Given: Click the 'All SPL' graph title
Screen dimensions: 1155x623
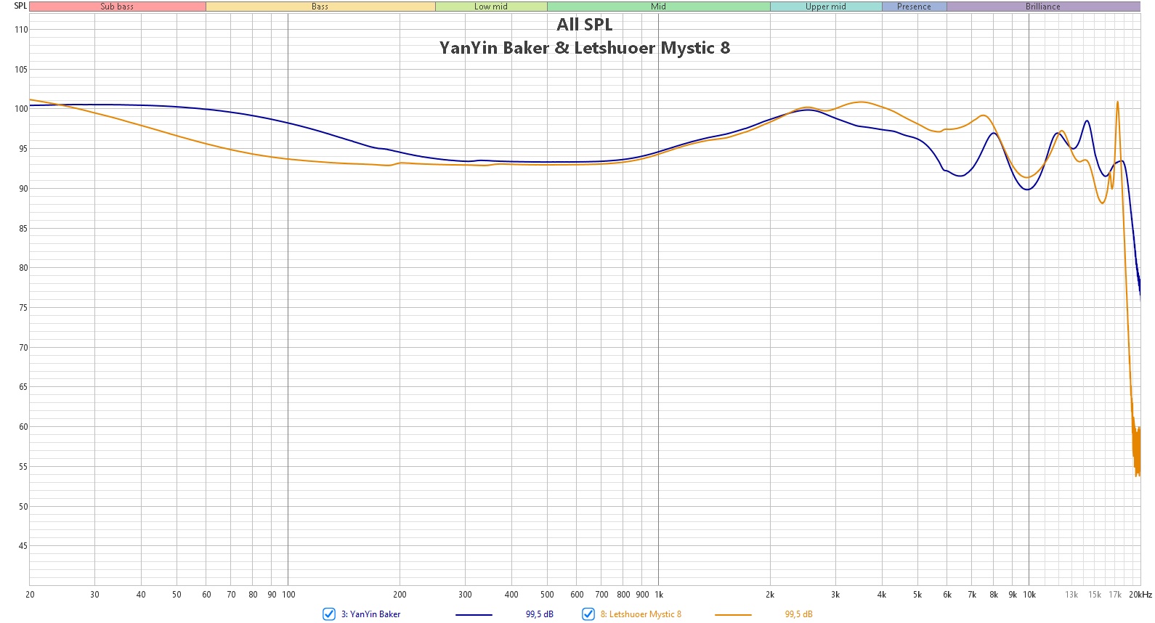Looking at the screenshot, I should tap(585, 25).
